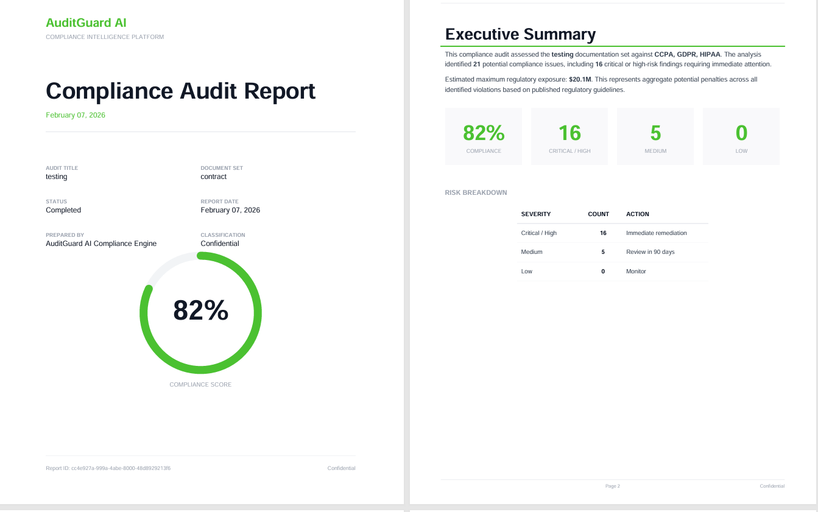The height and width of the screenshot is (512, 818).
Task: Select the 5 MEDIUM stat card
Action: (655, 135)
